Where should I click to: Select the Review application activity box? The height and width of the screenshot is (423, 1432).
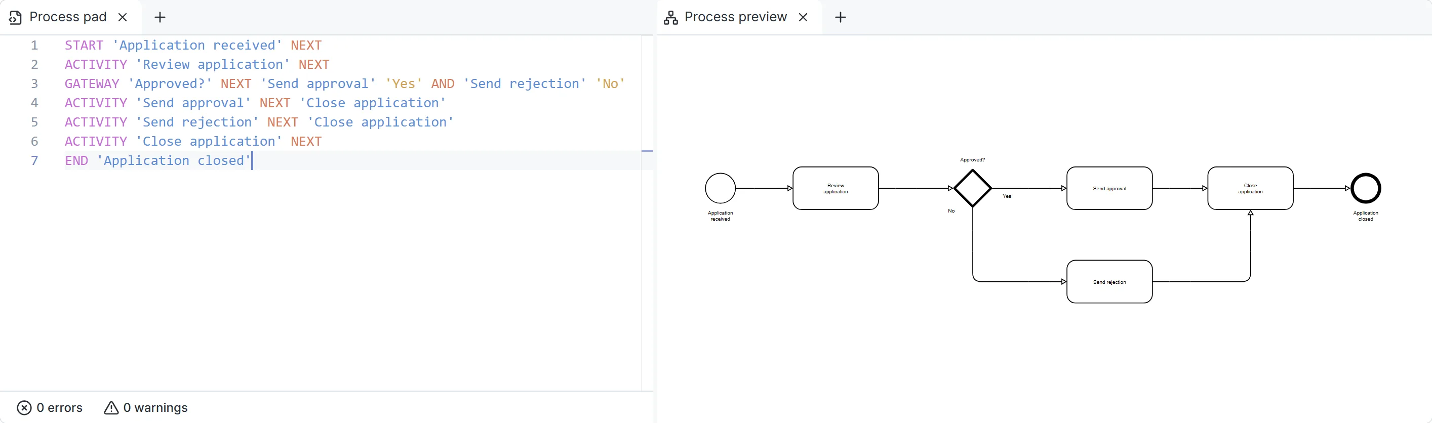click(836, 188)
